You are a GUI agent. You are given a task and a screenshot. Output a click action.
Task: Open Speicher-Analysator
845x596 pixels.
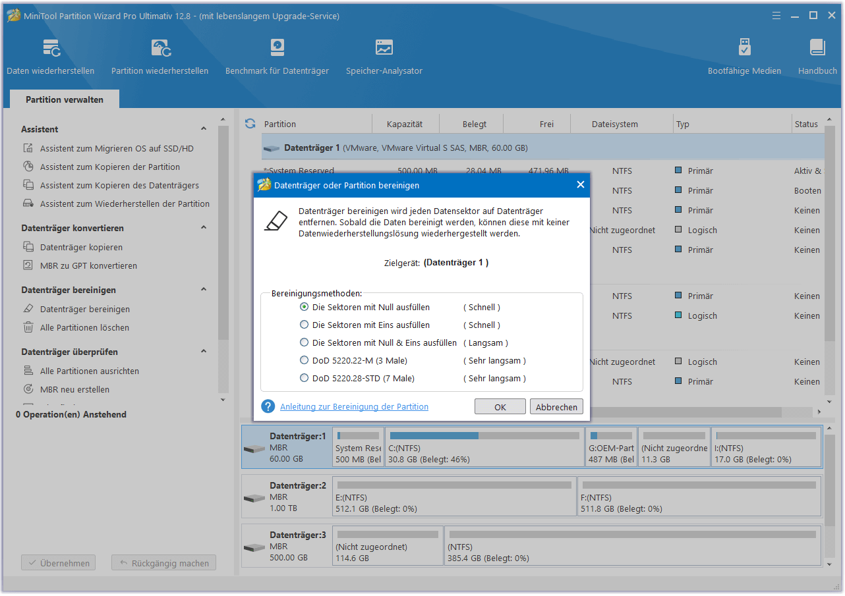(x=384, y=57)
